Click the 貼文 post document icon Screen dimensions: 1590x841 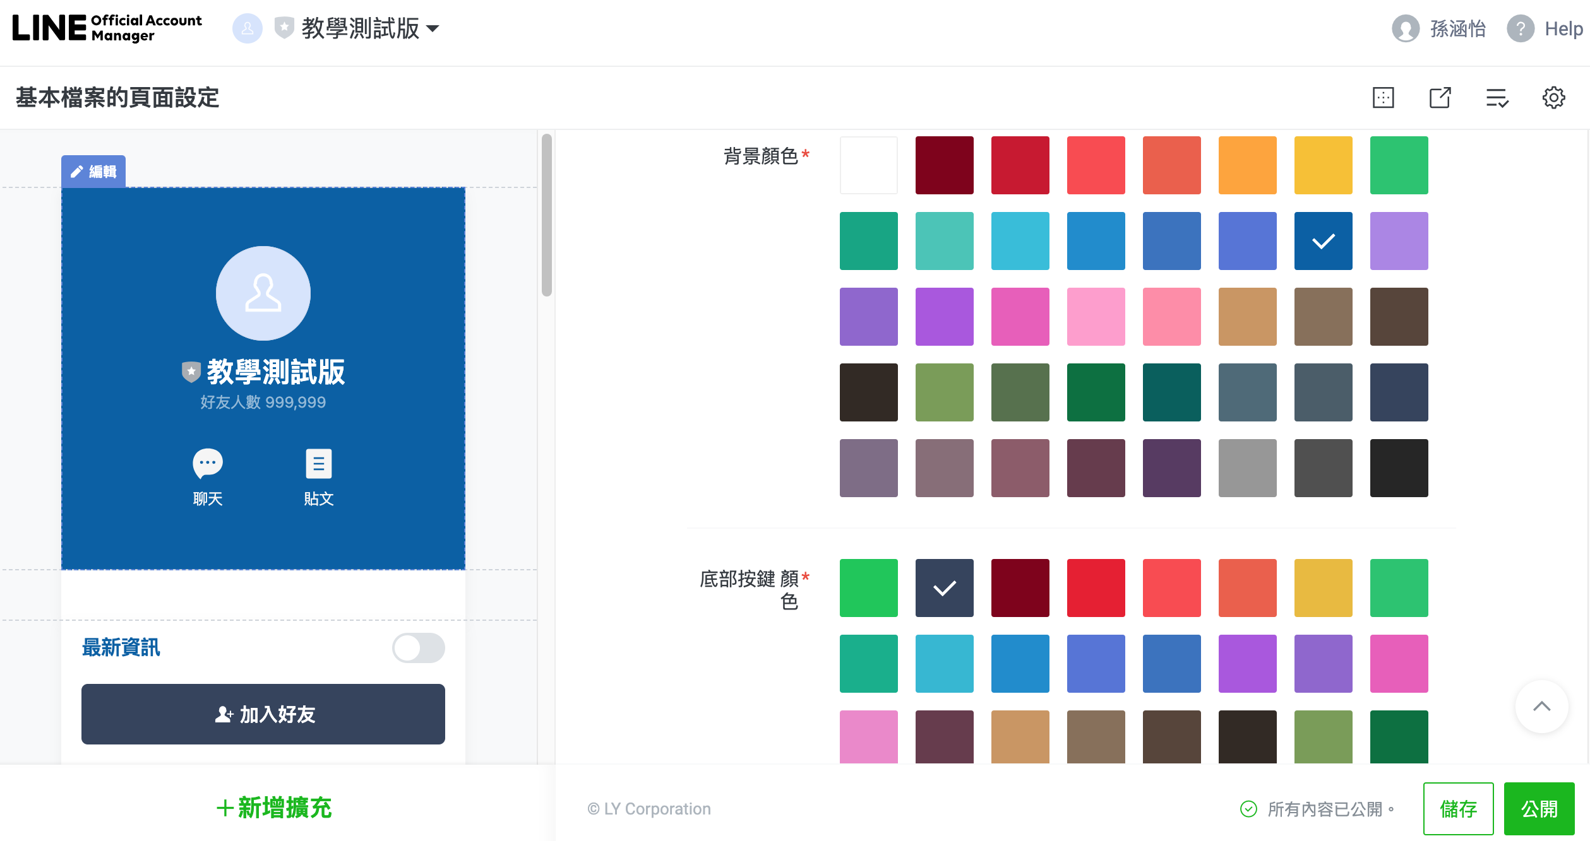point(319,464)
